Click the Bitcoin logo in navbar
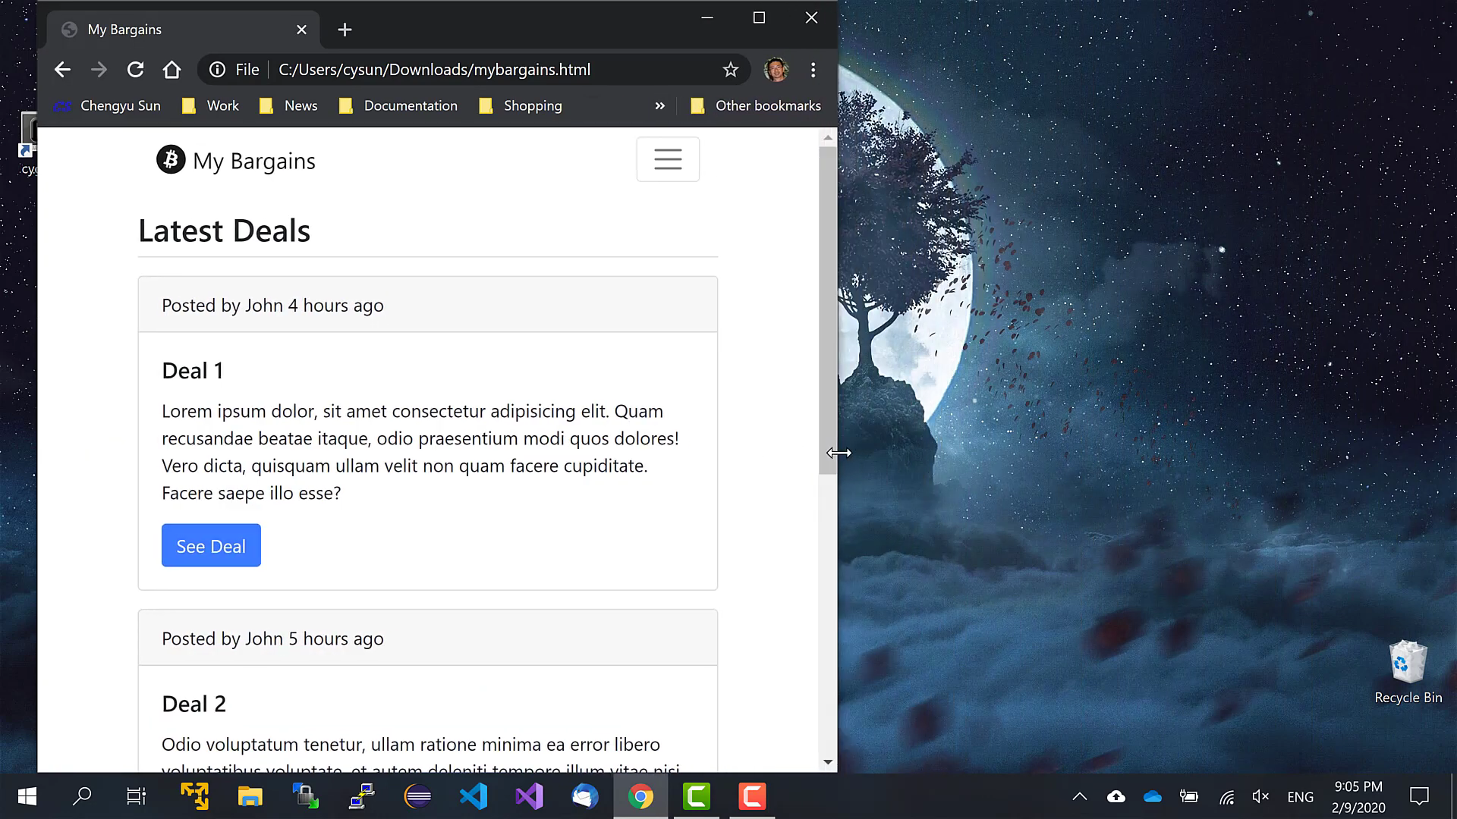This screenshot has height=819, width=1457. click(x=171, y=160)
